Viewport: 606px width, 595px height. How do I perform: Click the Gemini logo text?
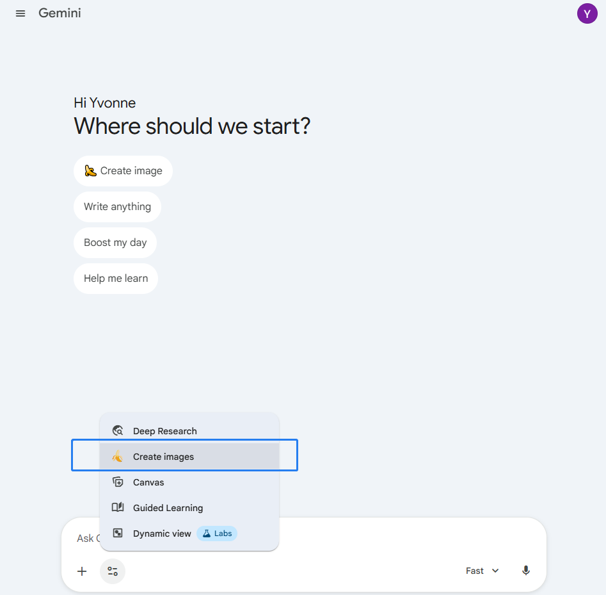[60, 13]
